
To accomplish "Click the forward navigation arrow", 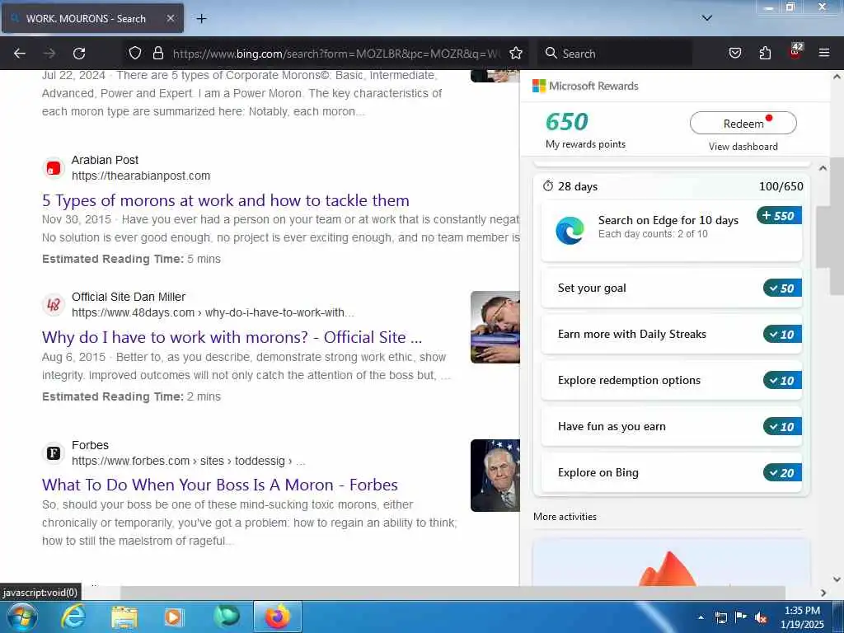I will 49,54.
